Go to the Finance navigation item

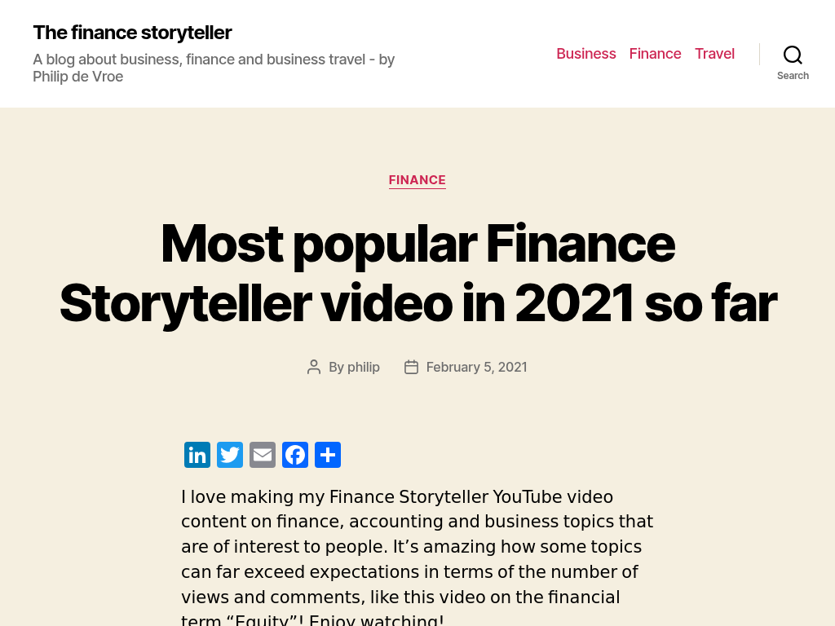pos(655,54)
